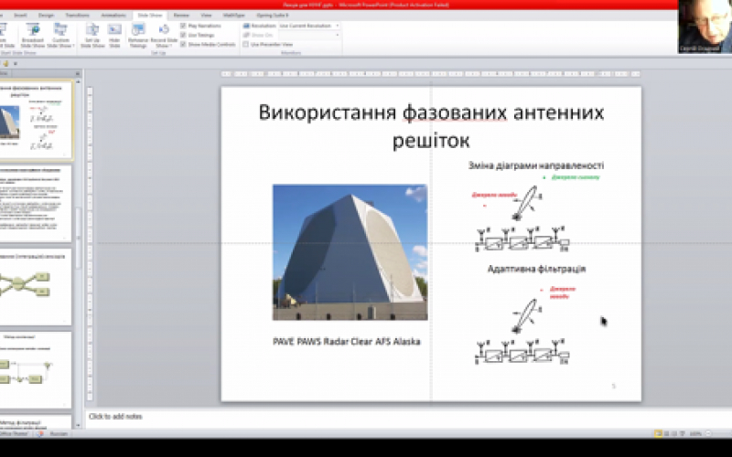Click the participant video thumbnail
Screen dimensions: 732x457
pyautogui.click(x=705, y=27)
